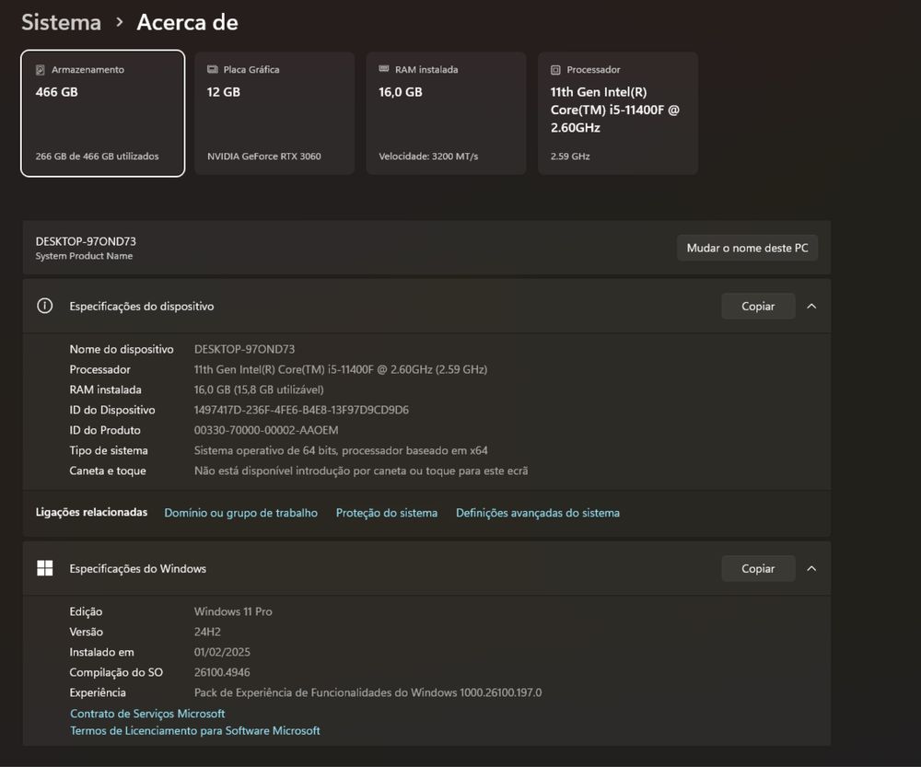Open Definições avançadas do sistema

coord(538,513)
